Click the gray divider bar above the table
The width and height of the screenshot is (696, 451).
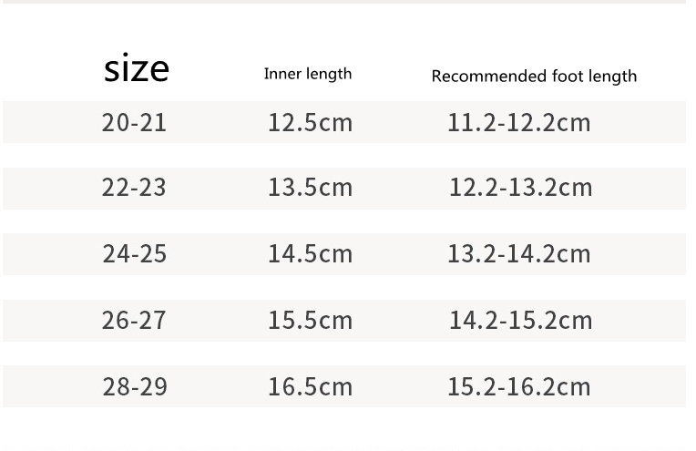point(344,2)
